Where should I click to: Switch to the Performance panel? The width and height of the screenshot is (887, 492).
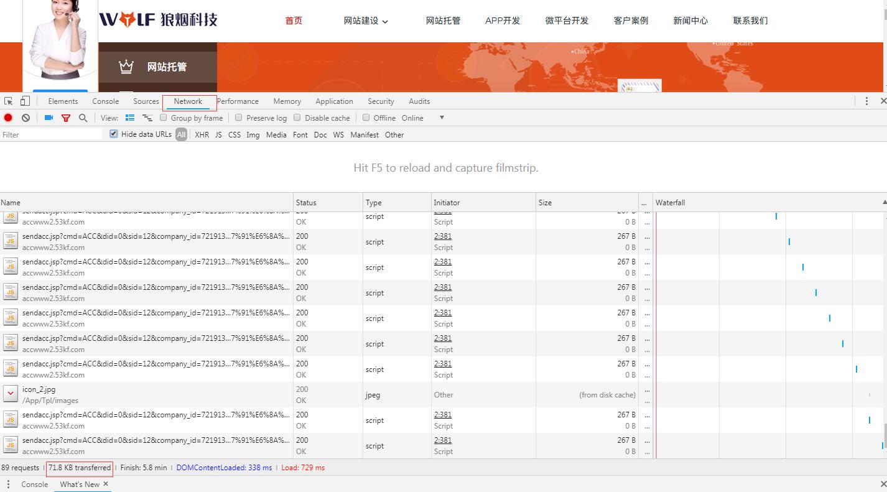point(238,101)
